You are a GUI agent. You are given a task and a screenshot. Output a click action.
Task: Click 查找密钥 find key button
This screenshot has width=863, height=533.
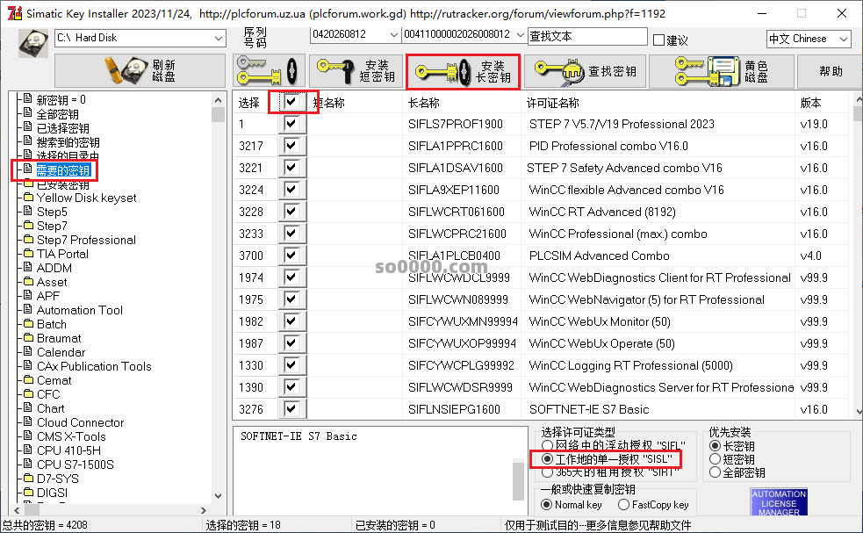coord(585,70)
